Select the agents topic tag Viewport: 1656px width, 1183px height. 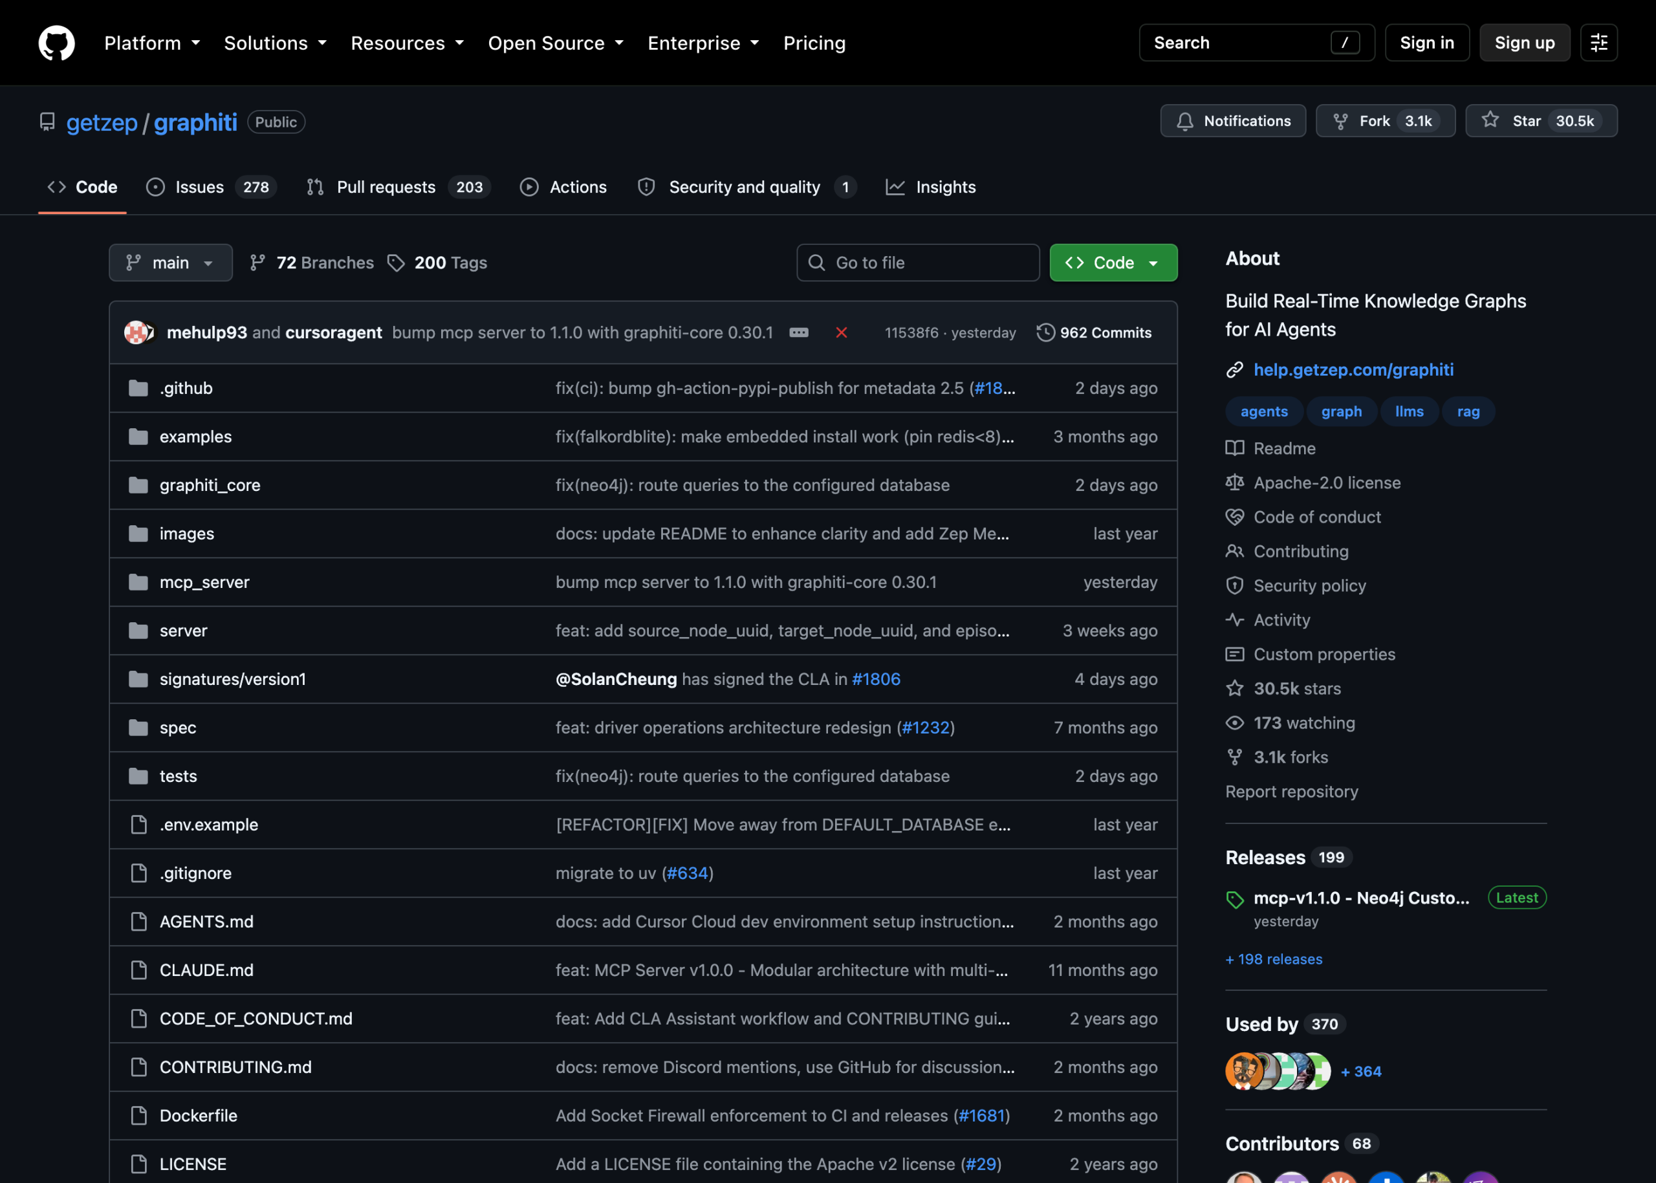[1263, 411]
